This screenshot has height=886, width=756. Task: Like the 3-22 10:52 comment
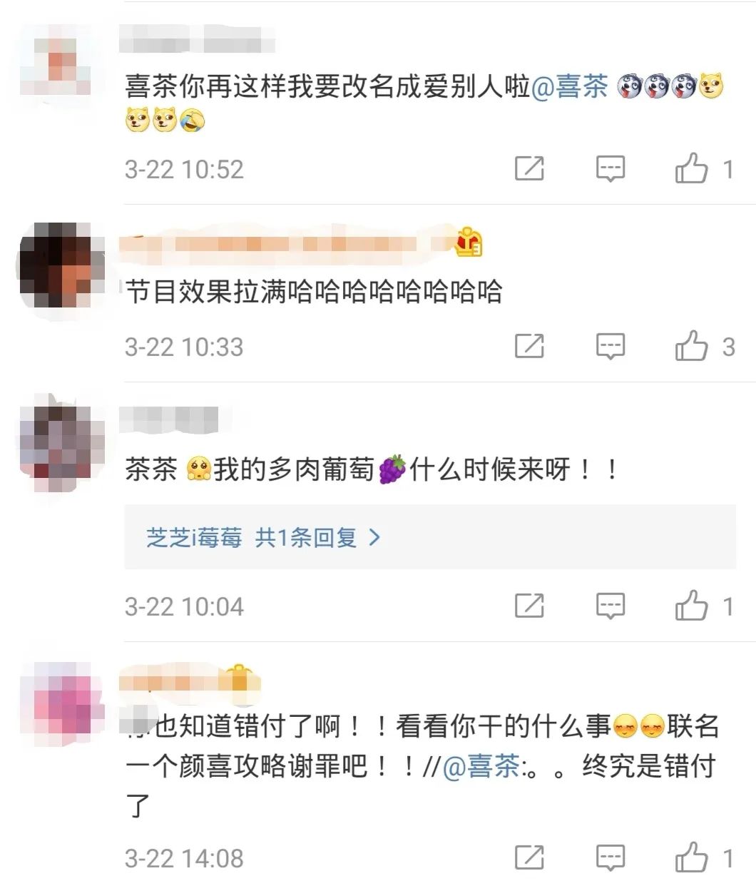coord(691,169)
